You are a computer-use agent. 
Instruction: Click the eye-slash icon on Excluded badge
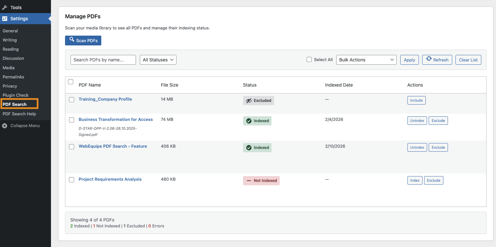(x=249, y=101)
